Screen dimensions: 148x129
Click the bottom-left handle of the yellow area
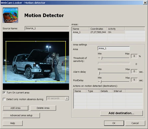point(6,81)
